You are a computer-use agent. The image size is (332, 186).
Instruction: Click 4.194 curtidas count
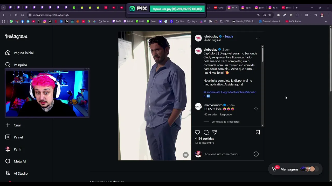click(204, 139)
